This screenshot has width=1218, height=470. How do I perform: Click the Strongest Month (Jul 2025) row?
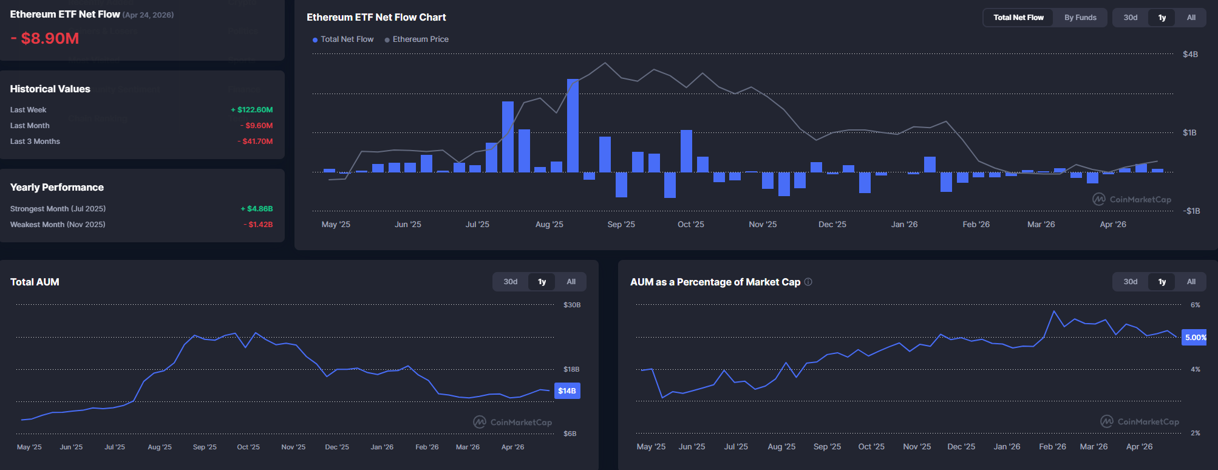coord(141,209)
